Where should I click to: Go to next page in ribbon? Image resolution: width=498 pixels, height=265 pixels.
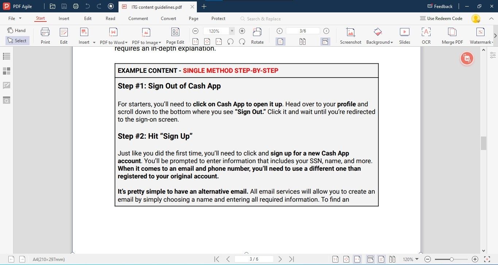pos(326,31)
